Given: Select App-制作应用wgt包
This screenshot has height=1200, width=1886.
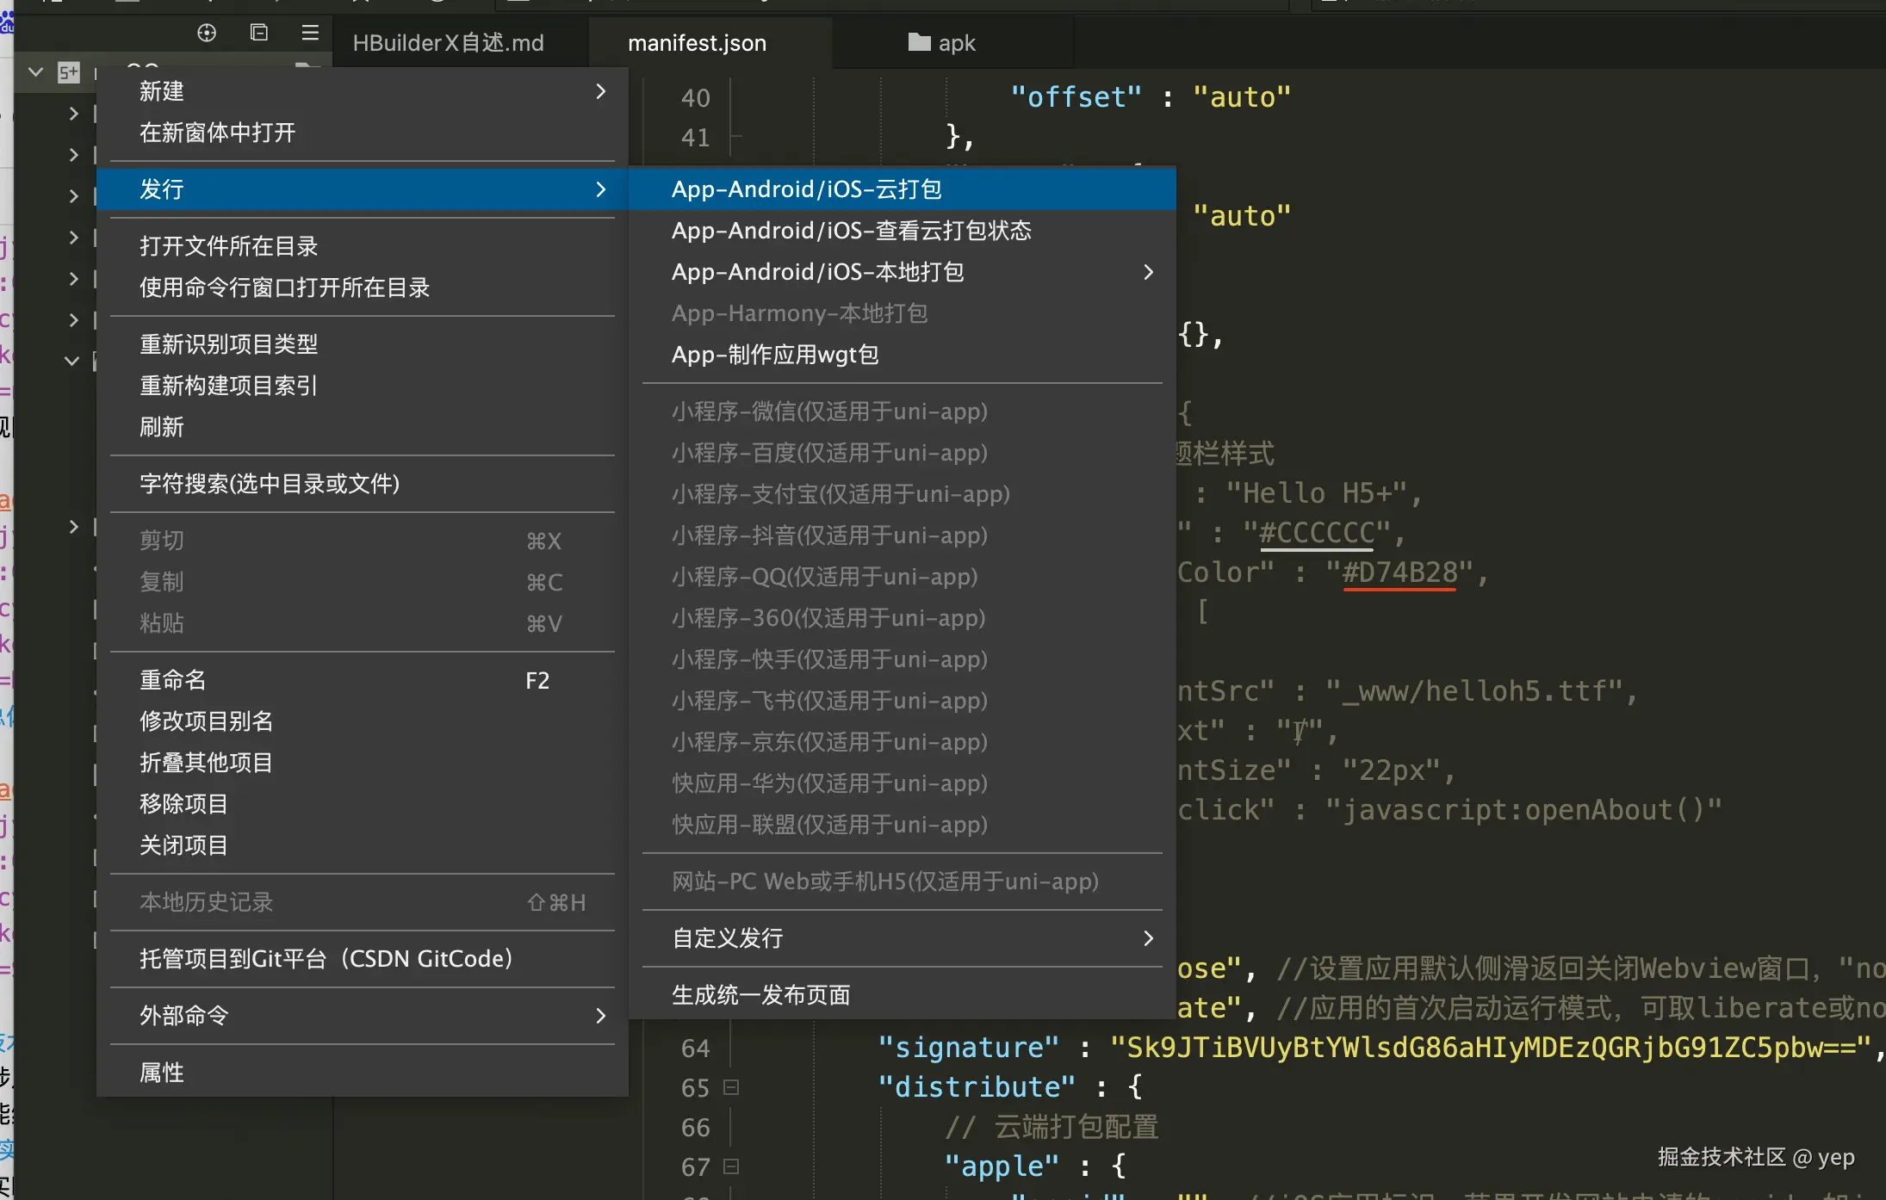Looking at the screenshot, I should (x=774, y=355).
